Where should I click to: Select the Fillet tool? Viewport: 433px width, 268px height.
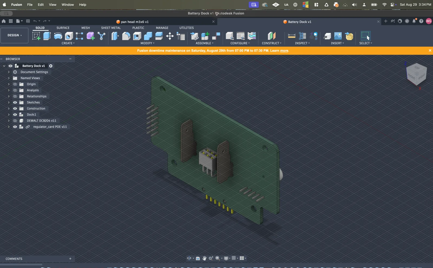click(126, 36)
